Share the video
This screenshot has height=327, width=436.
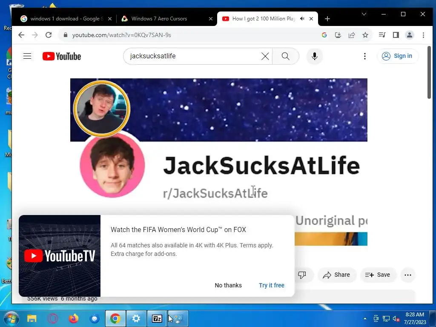336,275
